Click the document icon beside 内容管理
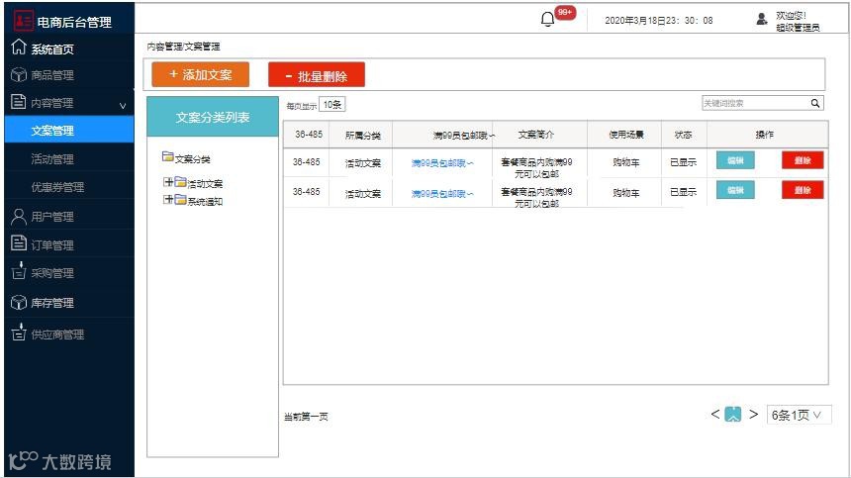 click(x=19, y=102)
